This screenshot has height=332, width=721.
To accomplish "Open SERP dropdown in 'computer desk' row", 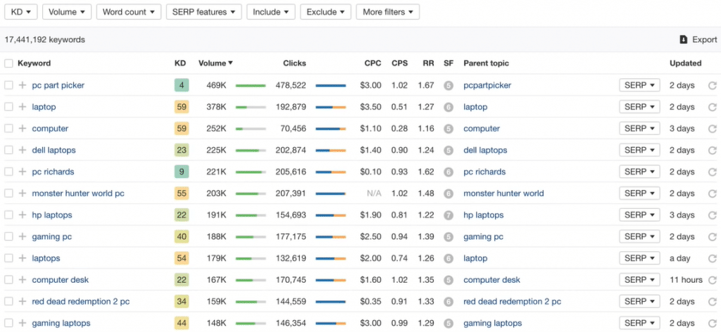I will [x=639, y=280].
